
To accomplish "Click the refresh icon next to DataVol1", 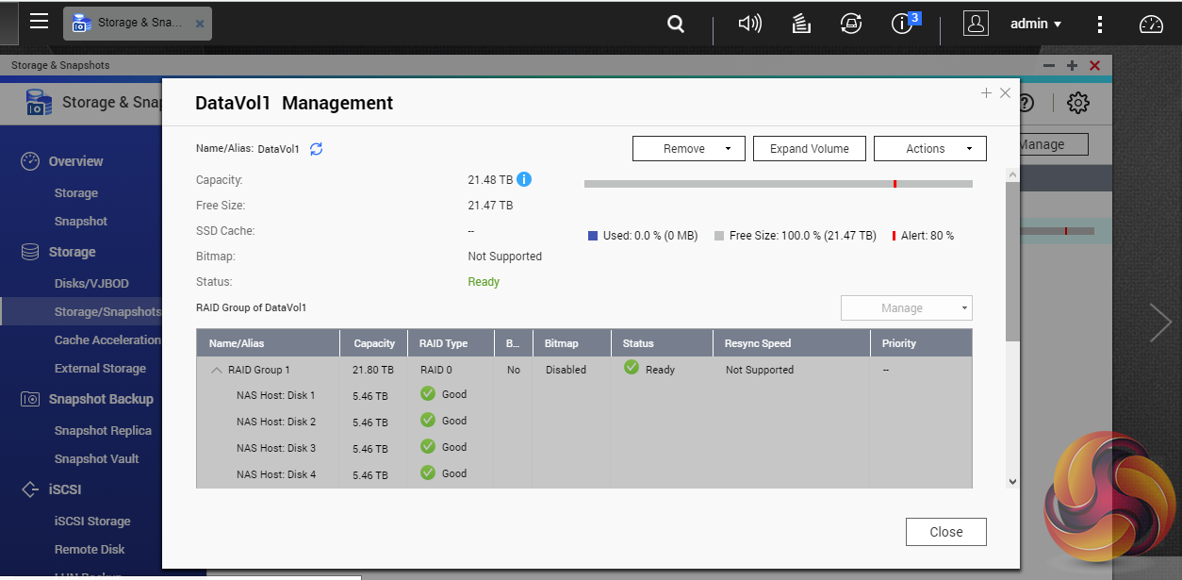I will pyautogui.click(x=317, y=149).
